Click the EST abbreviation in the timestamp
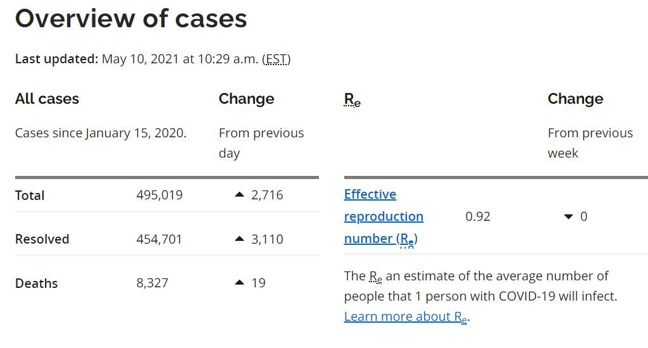 click(x=276, y=59)
